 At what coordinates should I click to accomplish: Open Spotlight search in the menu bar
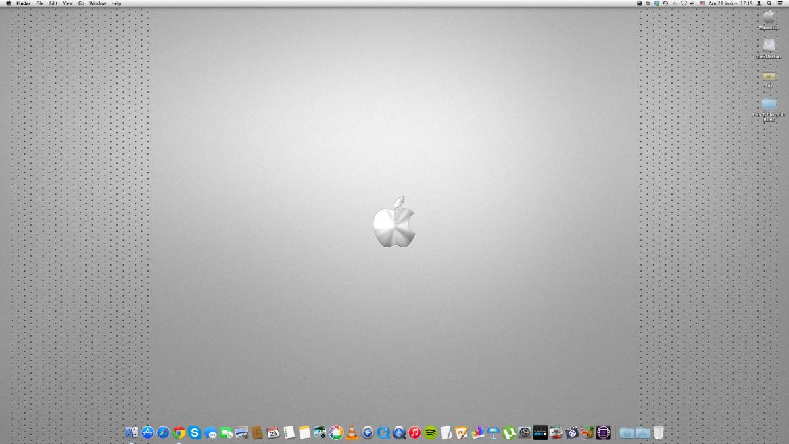pos(769,3)
